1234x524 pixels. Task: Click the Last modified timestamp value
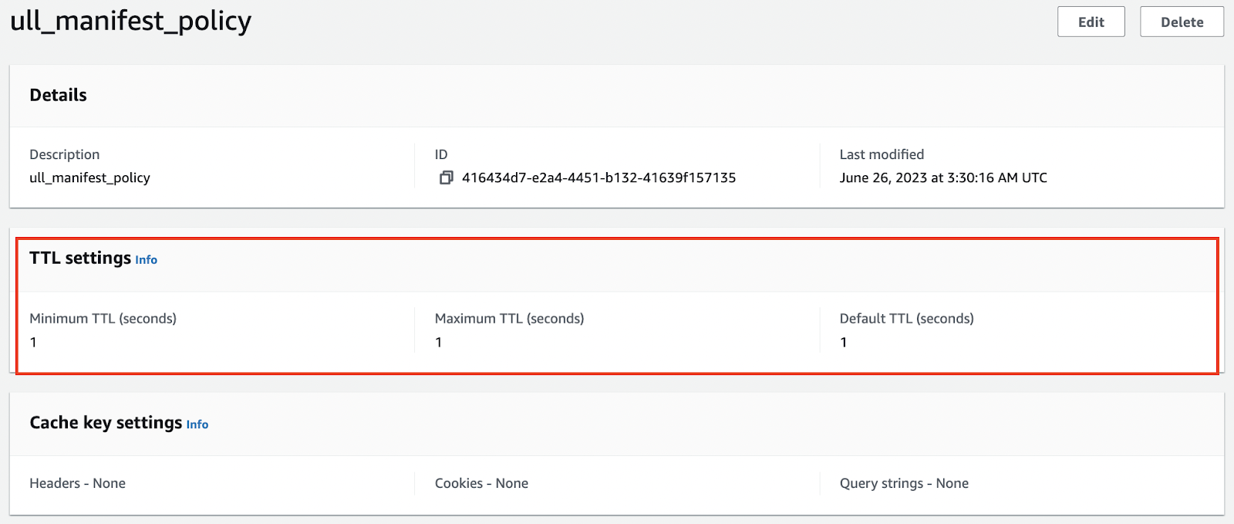click(x=942, y=177)
